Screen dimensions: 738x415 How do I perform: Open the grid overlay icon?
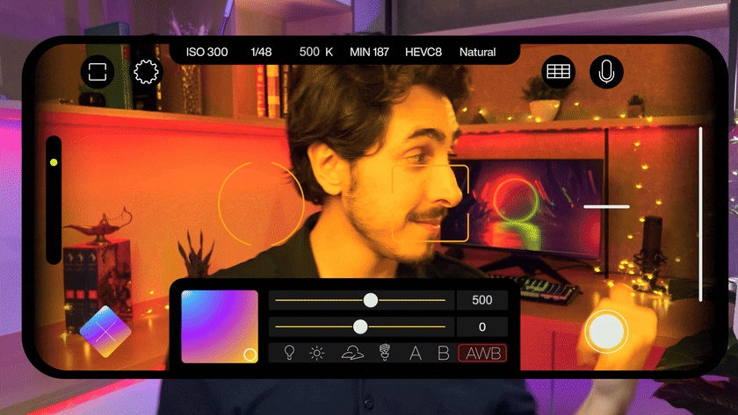558,71
